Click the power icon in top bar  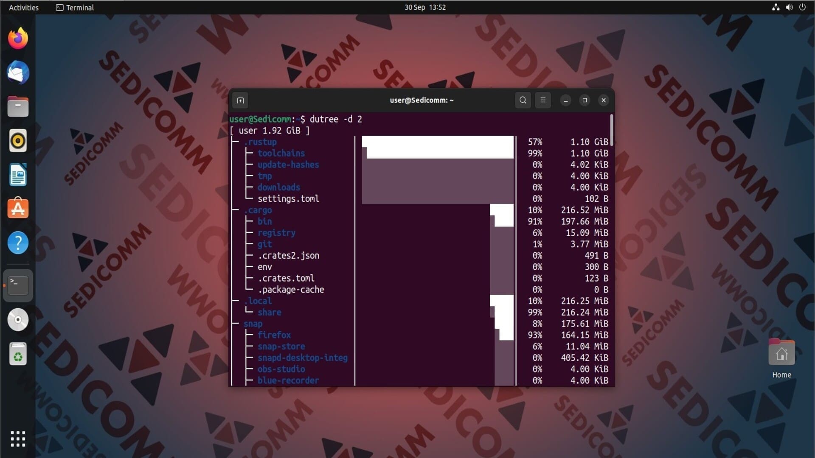point(802,7)
